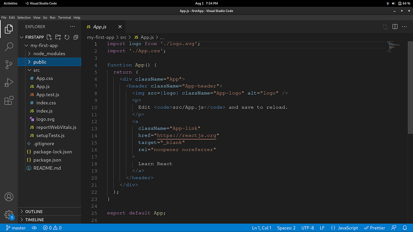413x232 pixels.
Task: Click src in the breadcrumb bar
Action: tap(123, 37)
